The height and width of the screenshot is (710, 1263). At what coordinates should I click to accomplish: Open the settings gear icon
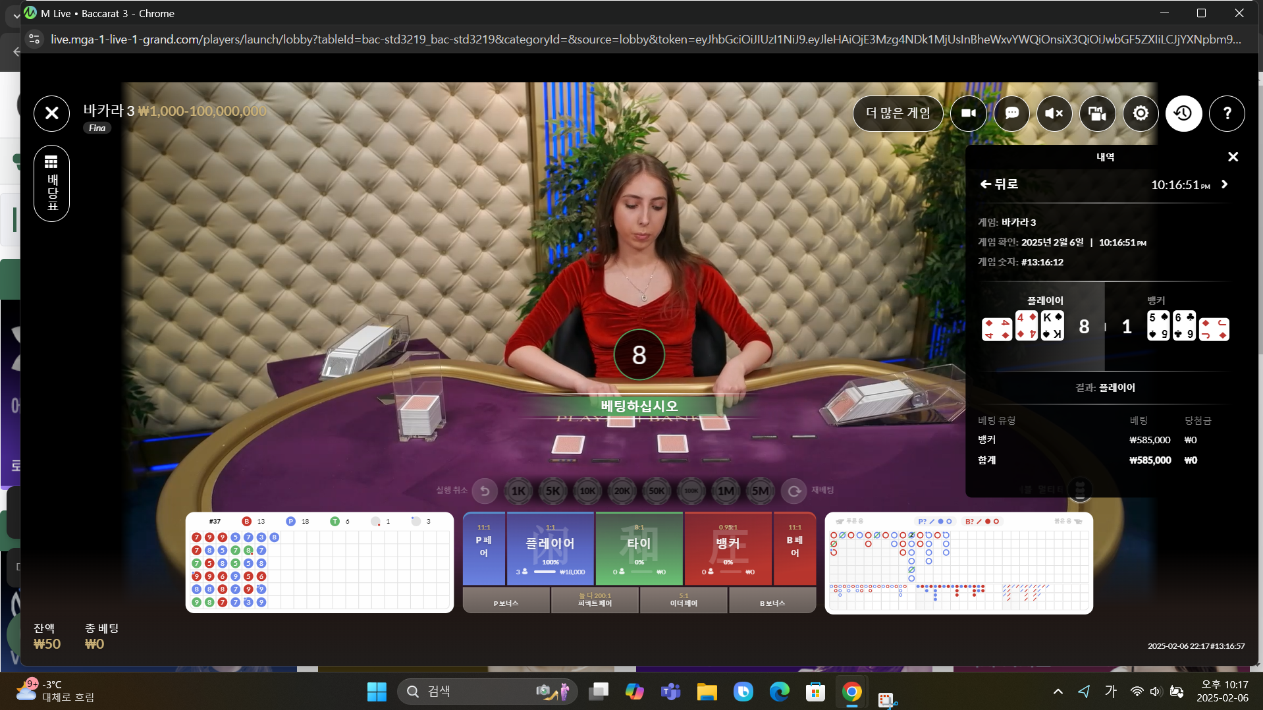[1141, 113]
